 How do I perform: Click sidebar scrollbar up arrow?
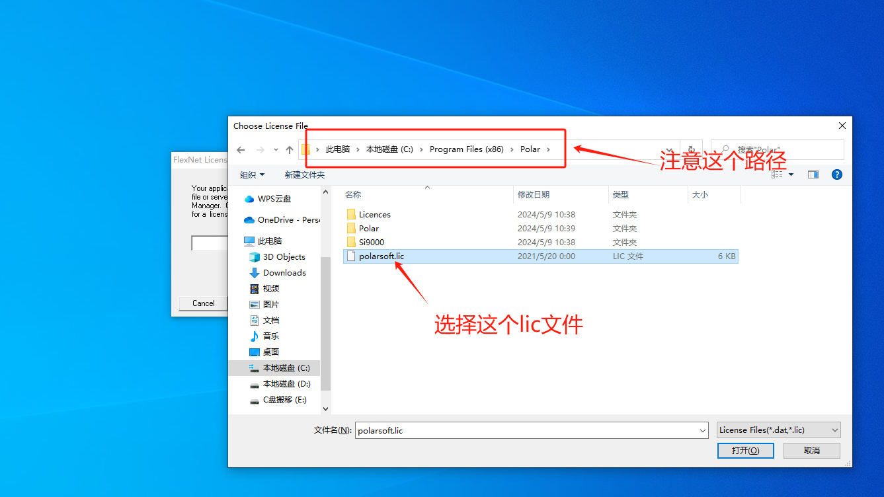(325, 192)
